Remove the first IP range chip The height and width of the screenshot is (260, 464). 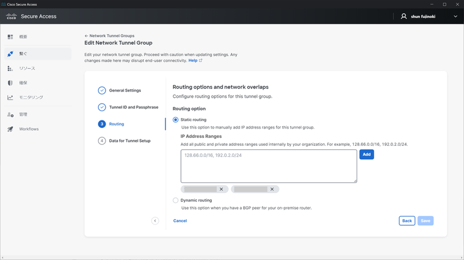pyautogui.click(x=221, y=189)
